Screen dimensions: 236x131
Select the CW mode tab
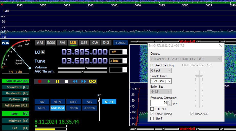pos(95,43)
